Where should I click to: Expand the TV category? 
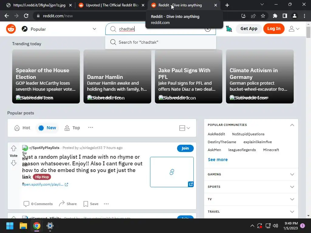click(x=251, y=199)
